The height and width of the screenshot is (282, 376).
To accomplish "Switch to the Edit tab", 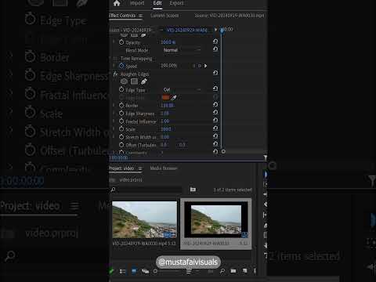I will point(157,3).
